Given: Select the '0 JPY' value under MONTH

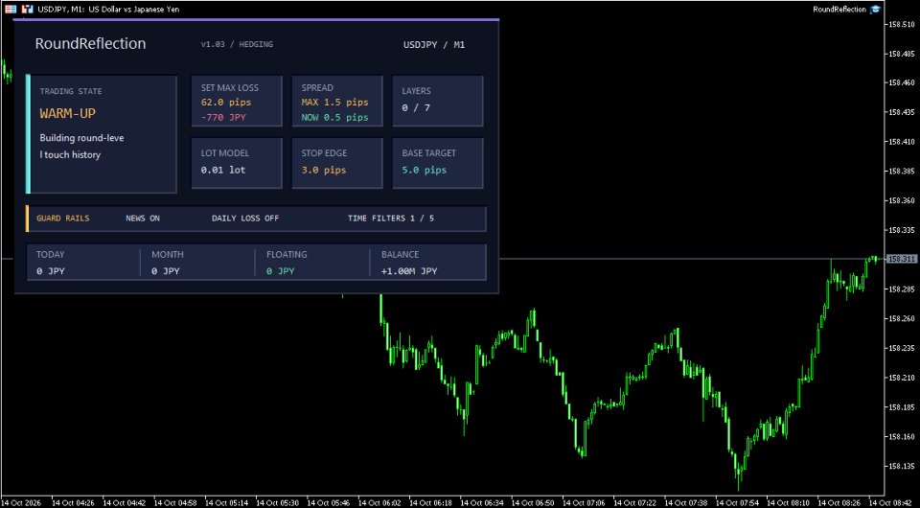Looking at the screenshot, I should [164, 271].
